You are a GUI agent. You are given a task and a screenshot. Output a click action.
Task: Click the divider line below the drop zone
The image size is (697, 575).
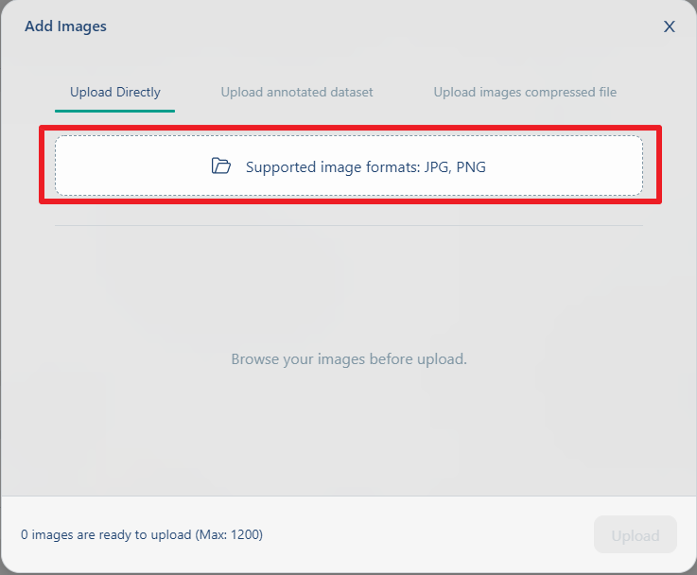(349, 225)
